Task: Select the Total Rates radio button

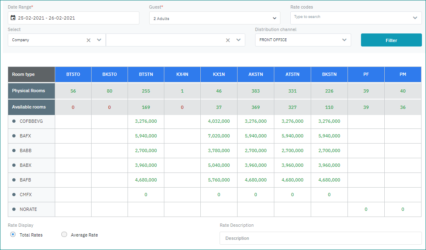Action: 13,235
